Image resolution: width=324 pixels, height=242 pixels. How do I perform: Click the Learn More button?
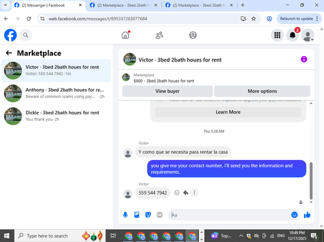(228, 112)
